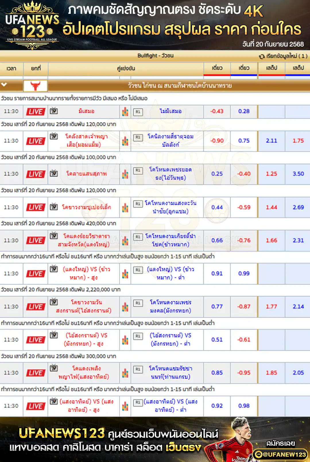Open the TV icon beside โคแดงร้อยวิชาดาราสามจังหวัด(แดงใหญ่)
This screenshot has height=462, width=310.
(54, 235)
